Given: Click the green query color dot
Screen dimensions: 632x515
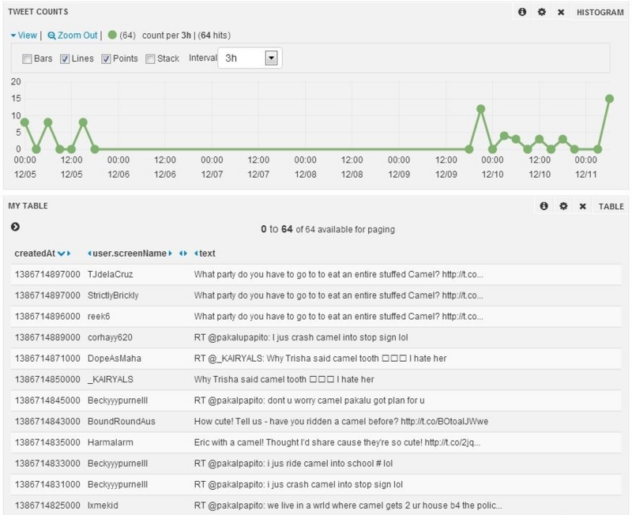Looking at the screenshot, I should pos(112,35).
